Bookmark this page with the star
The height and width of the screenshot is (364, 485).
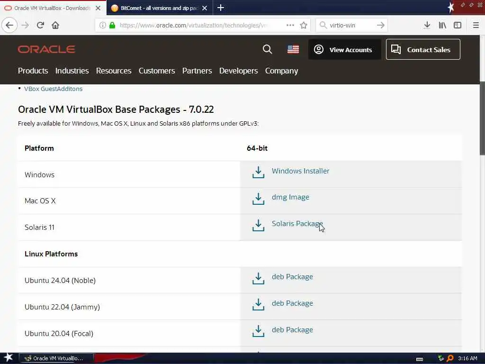click(x=304, y=25)
